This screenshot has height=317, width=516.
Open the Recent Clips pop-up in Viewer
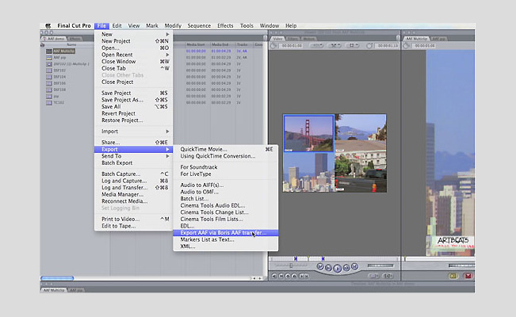[x=373, y=276]
